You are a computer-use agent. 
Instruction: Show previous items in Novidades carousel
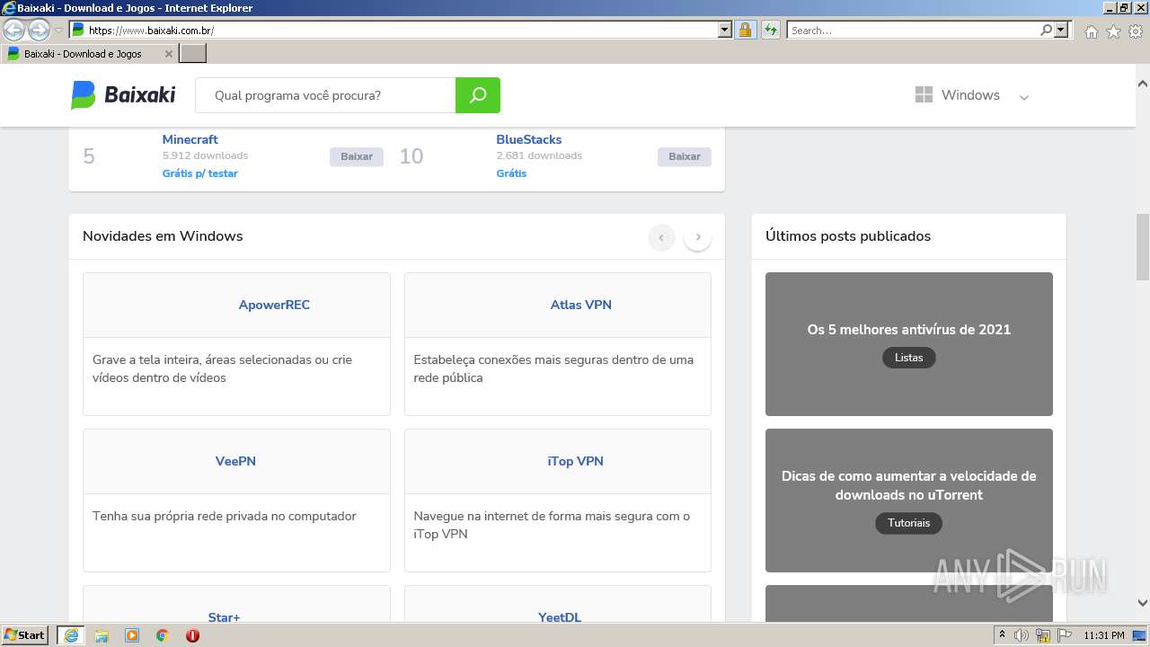[661, 237]
